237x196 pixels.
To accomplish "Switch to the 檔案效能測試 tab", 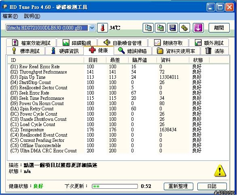I will click(31, 43).
